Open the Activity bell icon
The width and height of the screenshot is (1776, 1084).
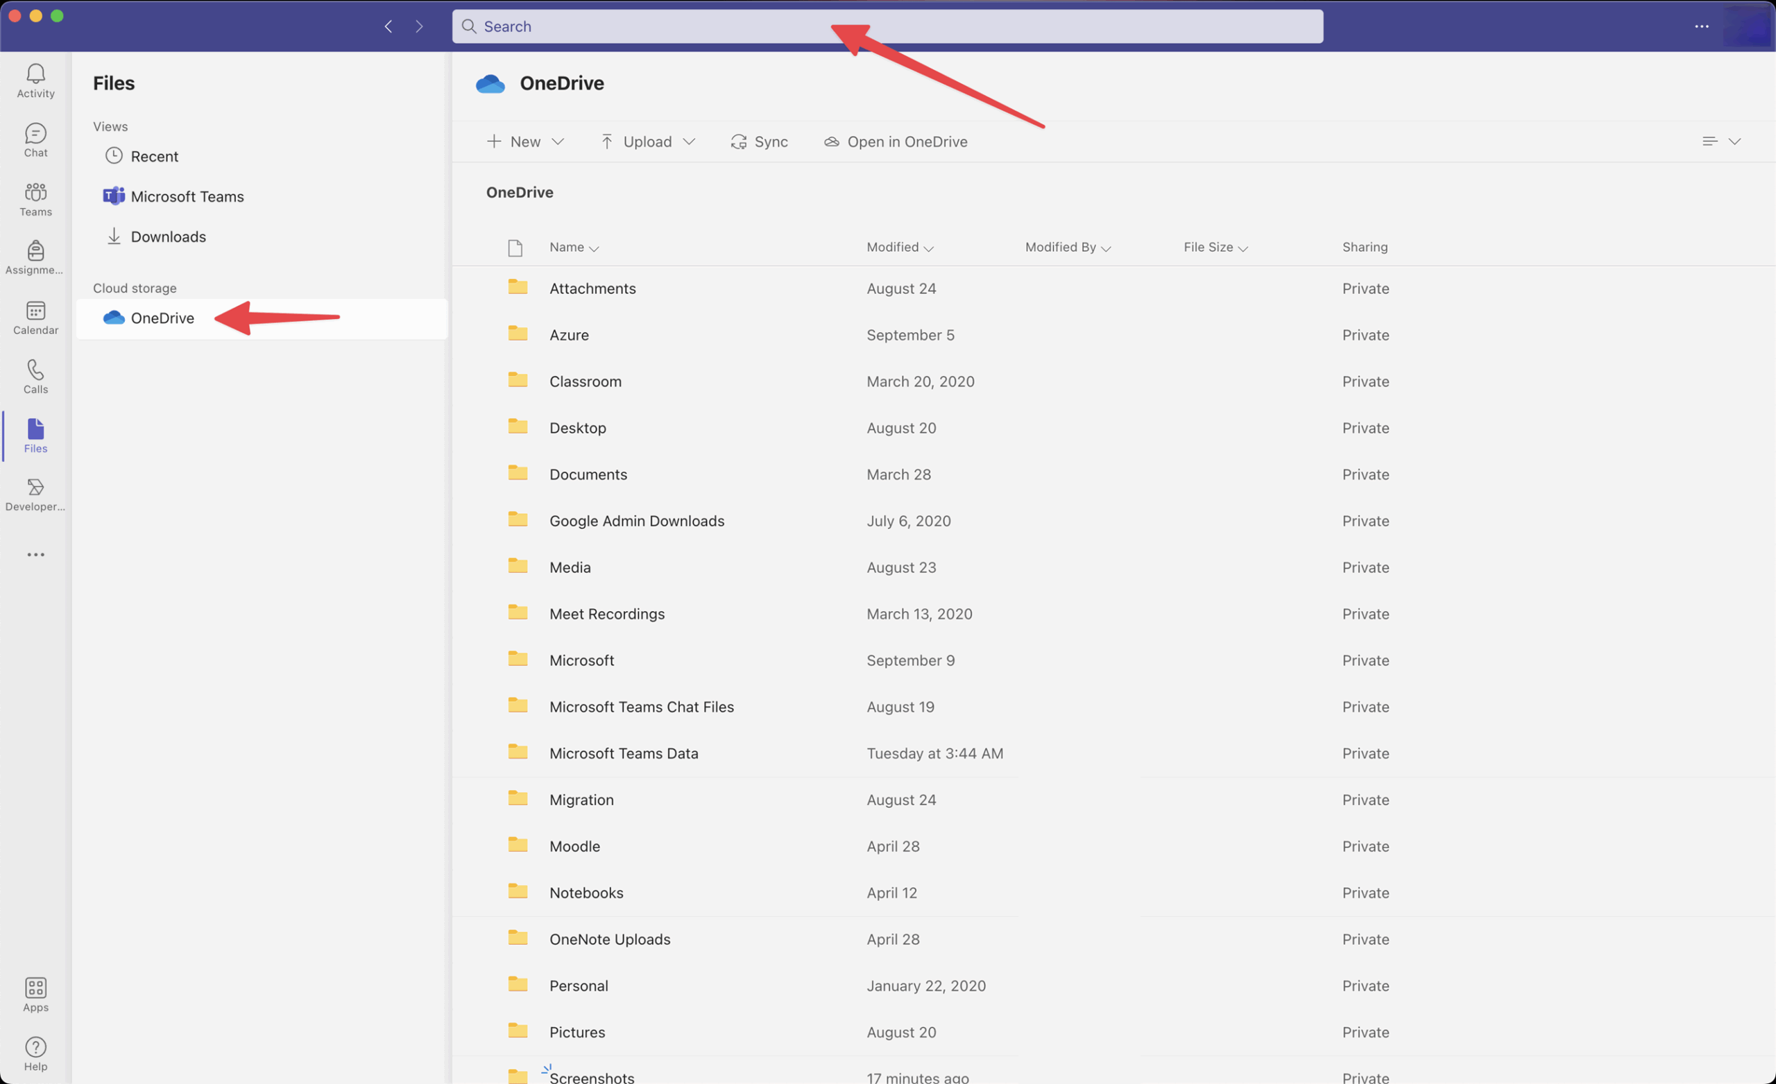pos(35,80)
